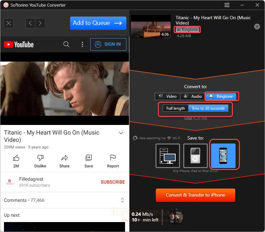Click the '0.24 Mb/s' speed readout
Screen dimensions: 265x232
(x=142, y=214)
